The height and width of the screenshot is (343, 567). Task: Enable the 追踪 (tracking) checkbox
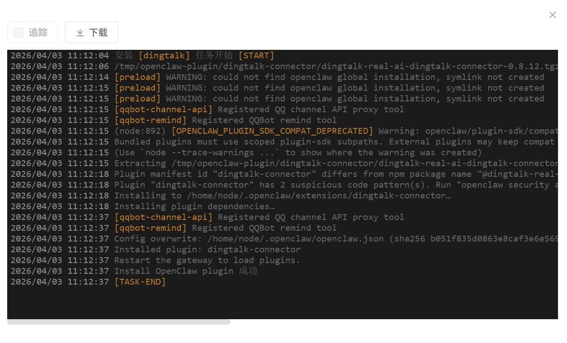pyautogui.click(x=19, y=32)
